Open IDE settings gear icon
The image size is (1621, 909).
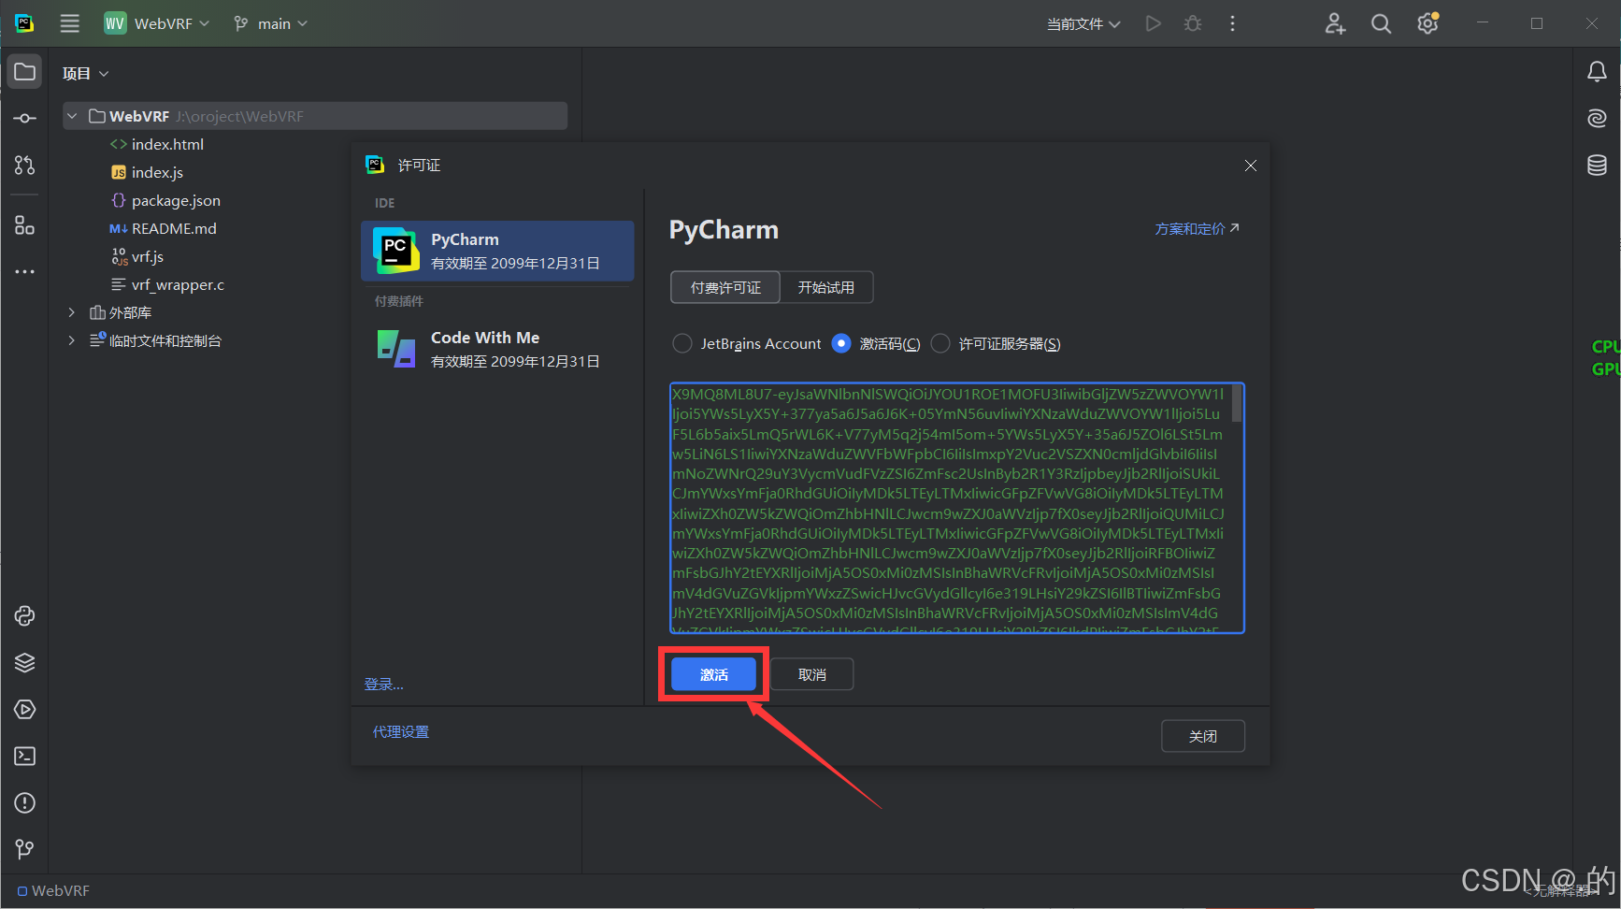click(1427, 23)
